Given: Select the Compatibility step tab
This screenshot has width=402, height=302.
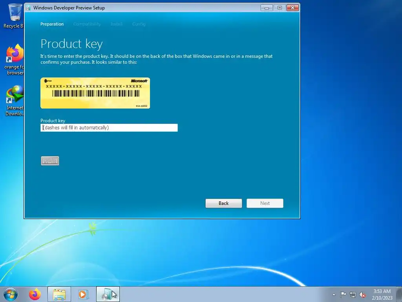Looking at the screenshot, I should coord(87,24).
